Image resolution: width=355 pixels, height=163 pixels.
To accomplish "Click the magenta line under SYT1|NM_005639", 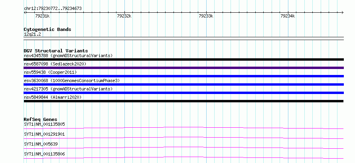I will (x=183, y=148).
